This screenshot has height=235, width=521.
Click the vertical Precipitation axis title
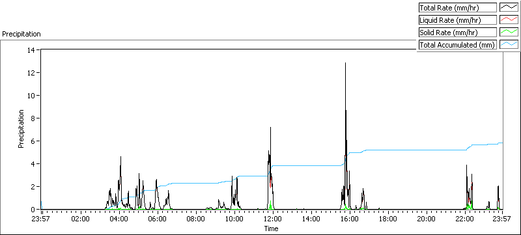point(21,129)
